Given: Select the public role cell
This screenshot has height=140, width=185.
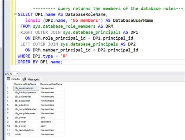Looking at the screenshot, I should point(26,134).
